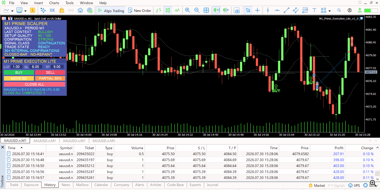Switch to the Trade tab
Screen dimensions: 380x190
click(14, 185)
